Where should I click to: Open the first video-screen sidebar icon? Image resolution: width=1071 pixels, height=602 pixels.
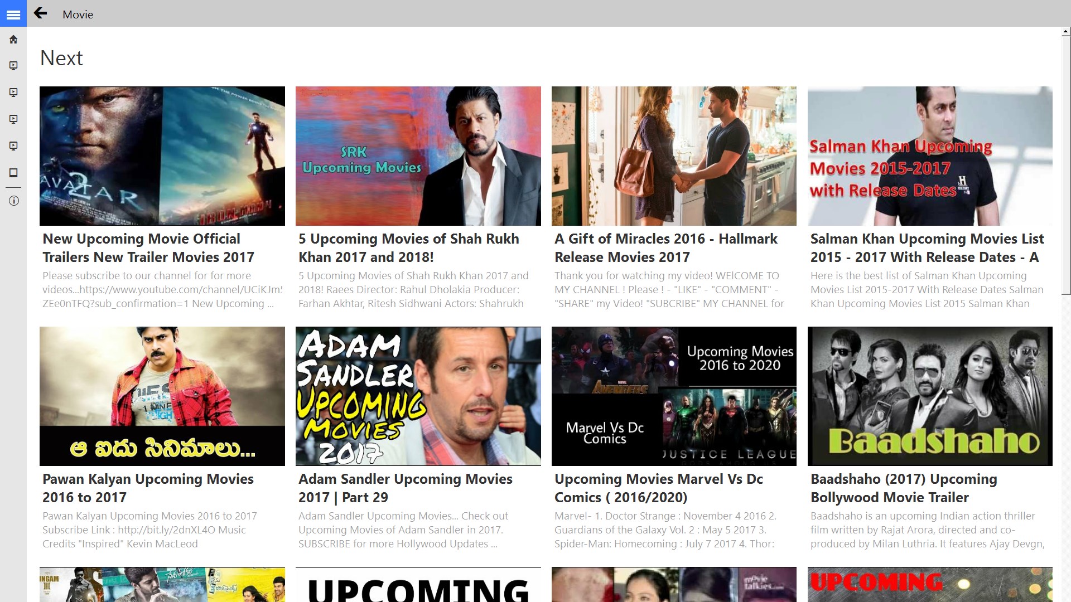[13, 66]
